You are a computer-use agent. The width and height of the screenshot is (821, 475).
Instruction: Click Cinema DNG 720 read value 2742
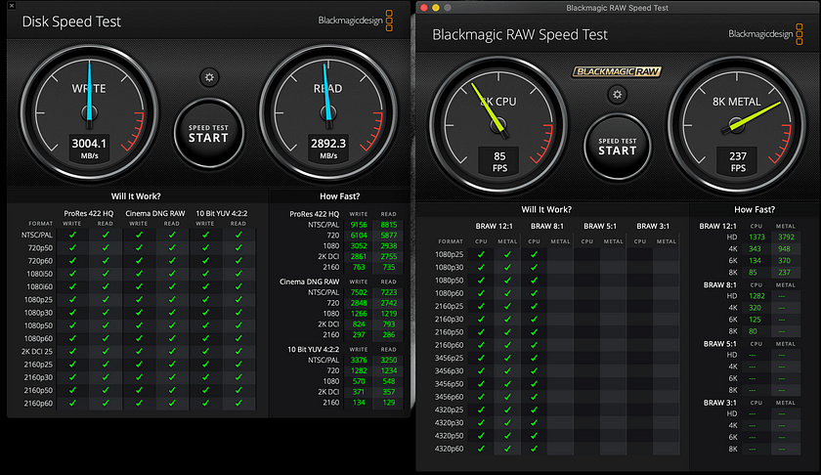pyautogui.click(x=389, y=303)
